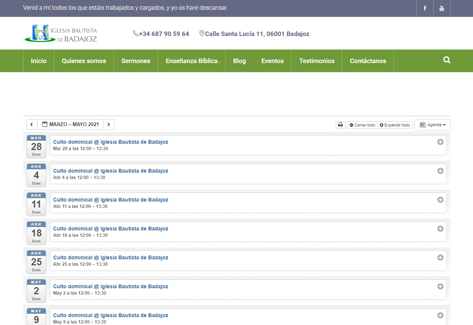
Task: Open the Marzo – Mayo 2021 date picker
Action: click(70, 125)
